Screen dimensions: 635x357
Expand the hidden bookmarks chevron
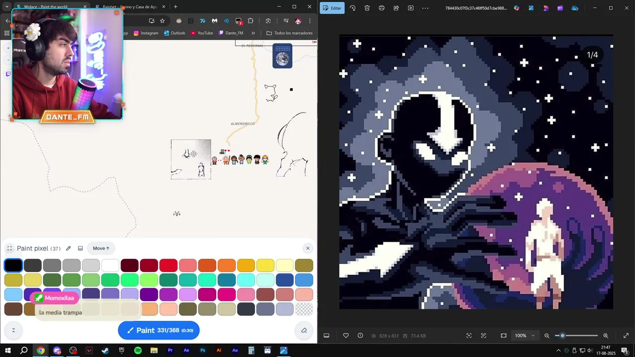click(253, 33)
